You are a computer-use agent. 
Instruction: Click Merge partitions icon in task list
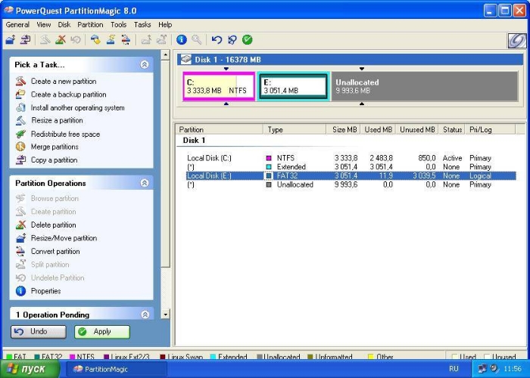20,147
